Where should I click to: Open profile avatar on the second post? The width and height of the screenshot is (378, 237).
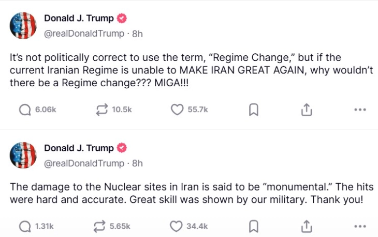[23, 155]
